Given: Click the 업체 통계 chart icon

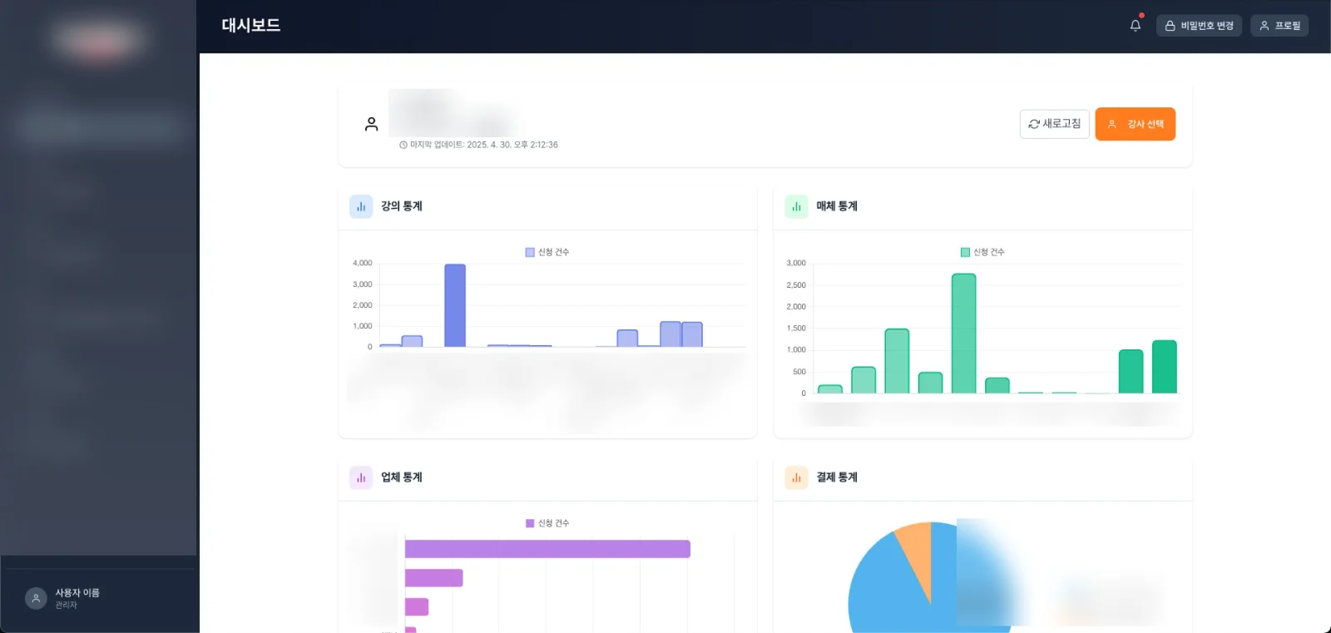Looking at the screenshot, I should tap(361, 477).
